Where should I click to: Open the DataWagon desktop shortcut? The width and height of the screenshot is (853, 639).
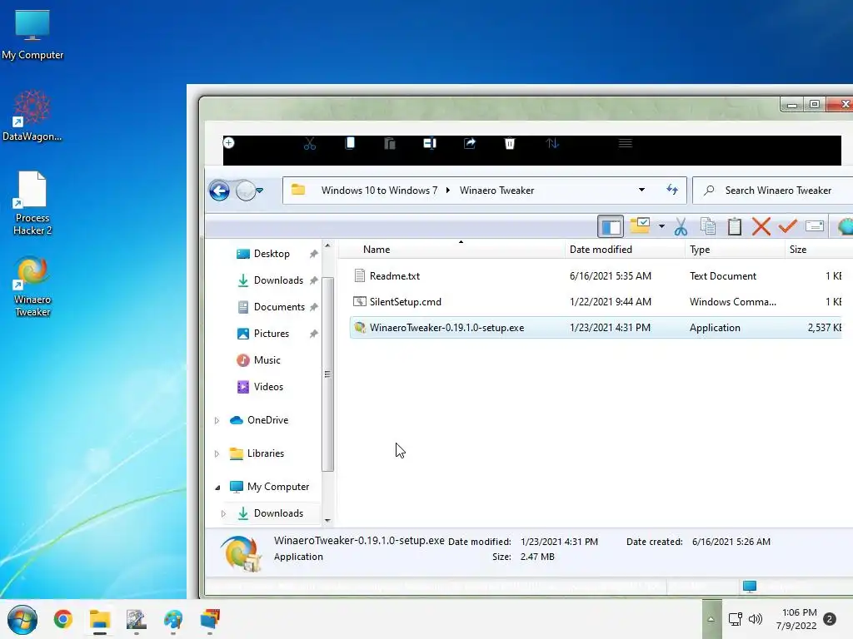(x=32, y=116)
